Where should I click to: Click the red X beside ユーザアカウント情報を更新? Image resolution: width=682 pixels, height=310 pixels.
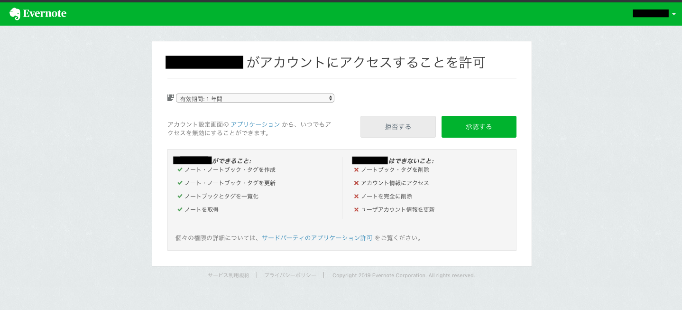click(356, 209)
